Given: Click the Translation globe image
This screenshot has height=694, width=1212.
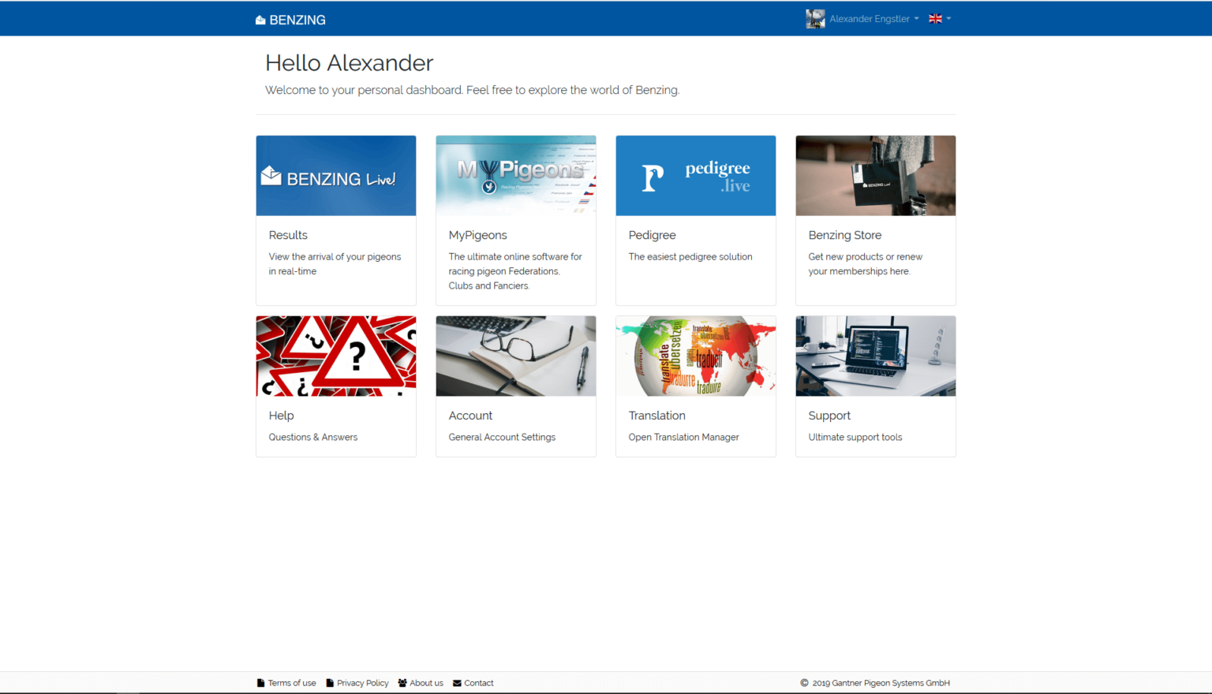Looking at the screenshot, I should [x=695, y=356].
